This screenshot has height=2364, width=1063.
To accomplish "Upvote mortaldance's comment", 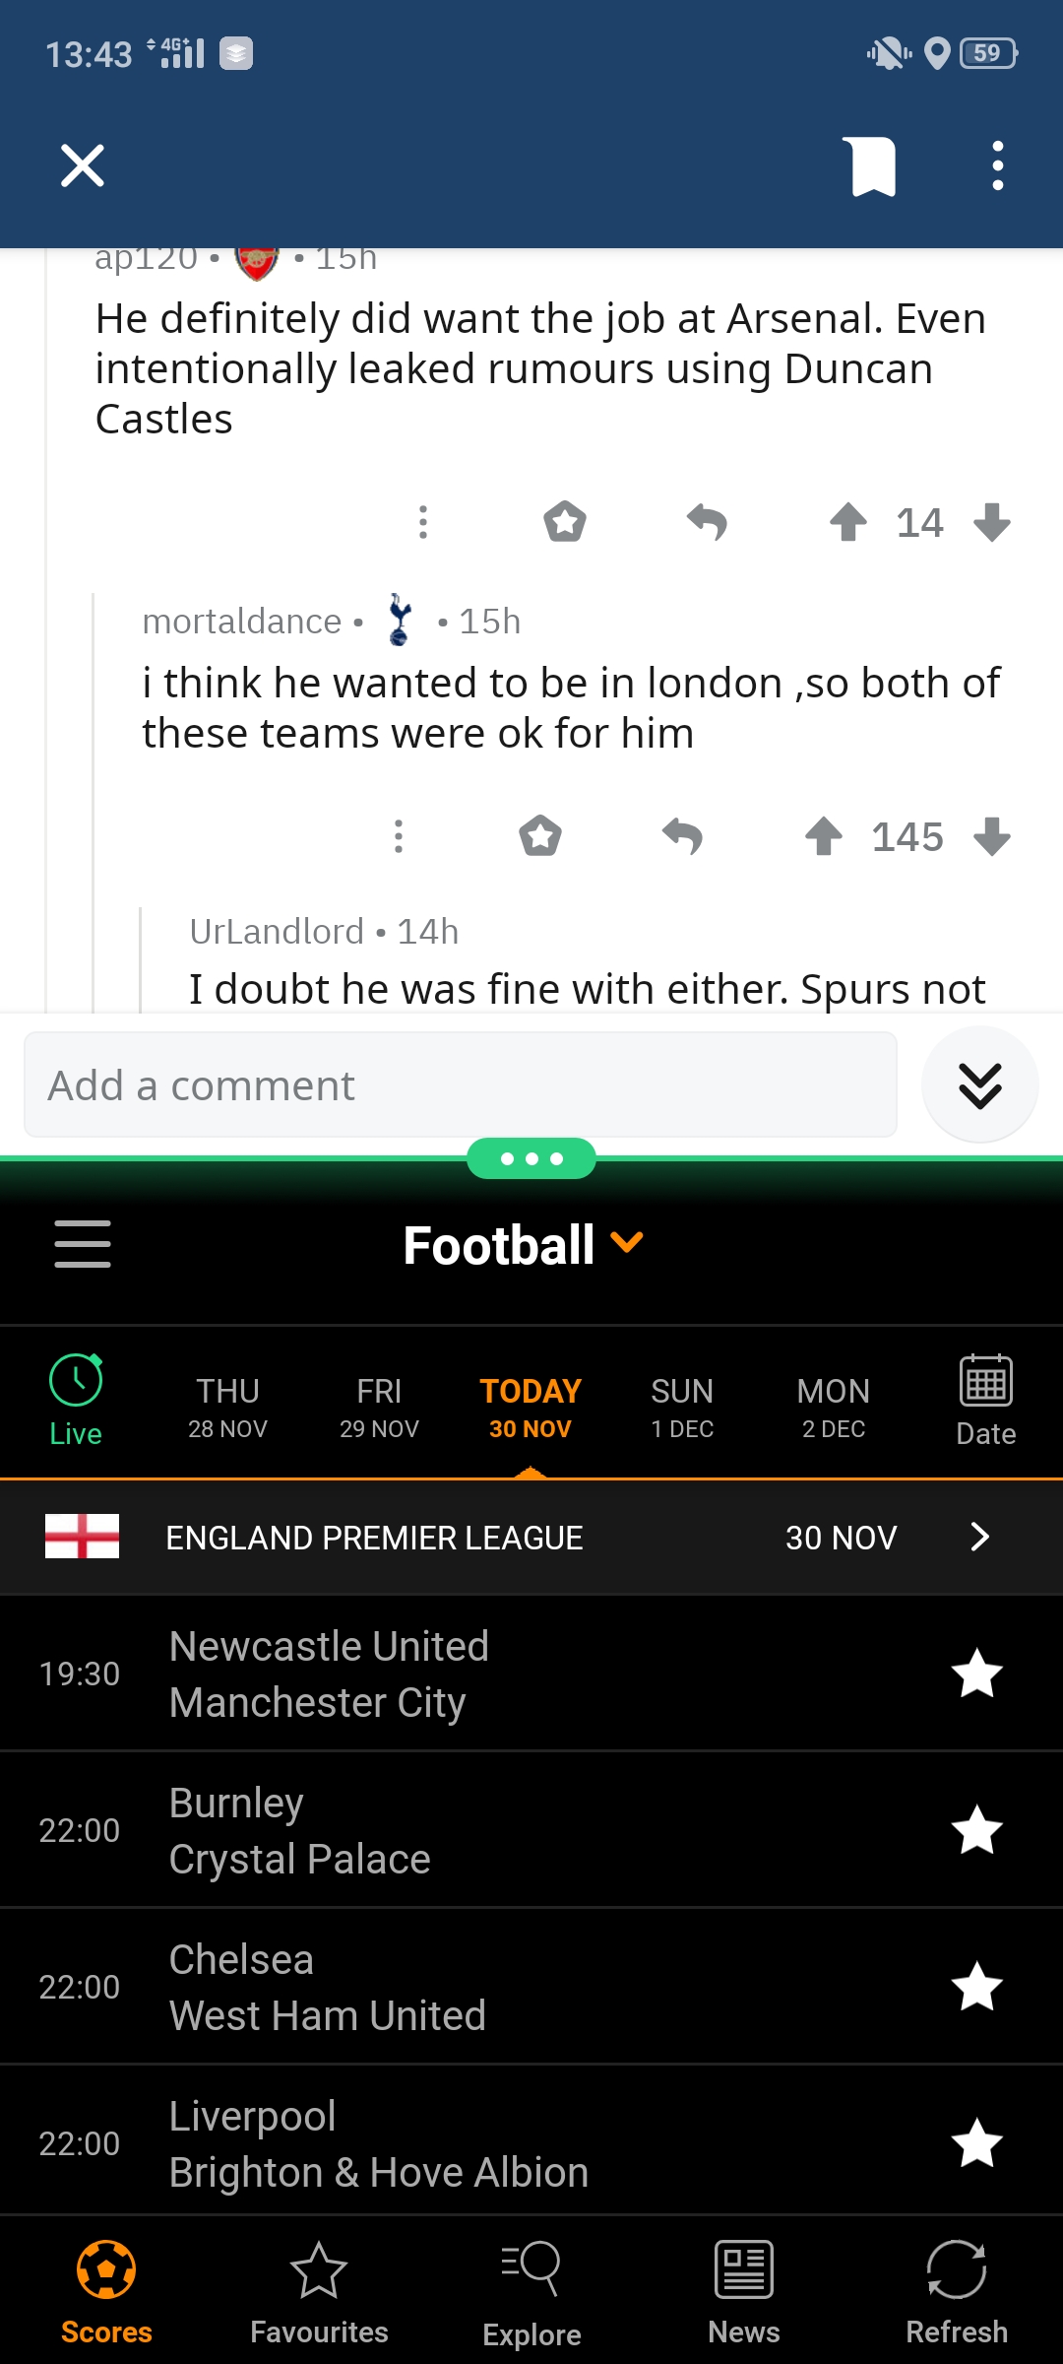I will coord(824,837).
